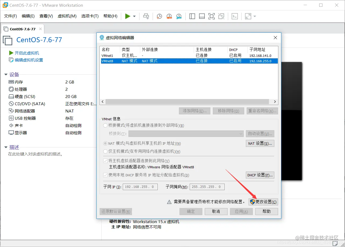Screen dimensions: 345x247
Task: Click the VMware Workstation logo in title bar
Action: (x=5, y=5)
